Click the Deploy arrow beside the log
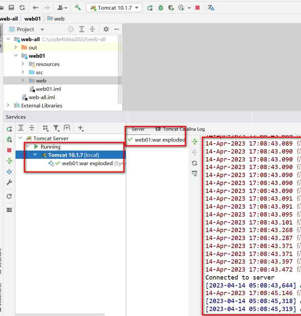 coord(194,142)
